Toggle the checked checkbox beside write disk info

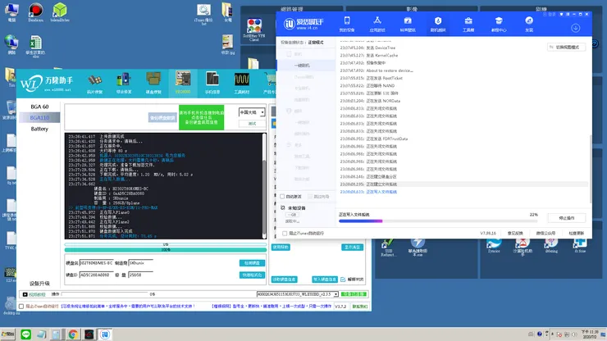[x=343, y=280]
